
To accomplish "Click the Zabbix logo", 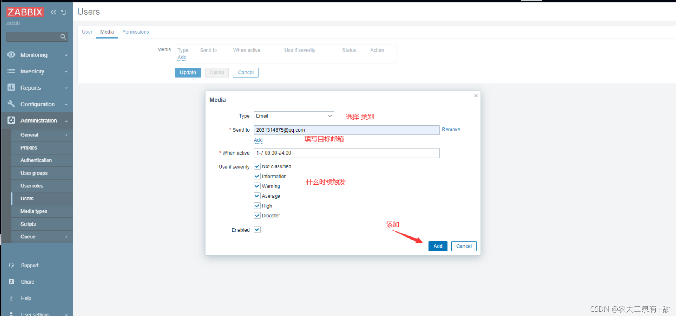I will pyautogui.click(x=25, y=12).
